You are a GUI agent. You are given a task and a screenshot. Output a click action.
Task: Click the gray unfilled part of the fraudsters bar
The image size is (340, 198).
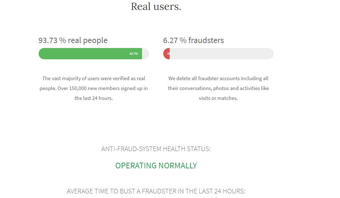(221, 54)
